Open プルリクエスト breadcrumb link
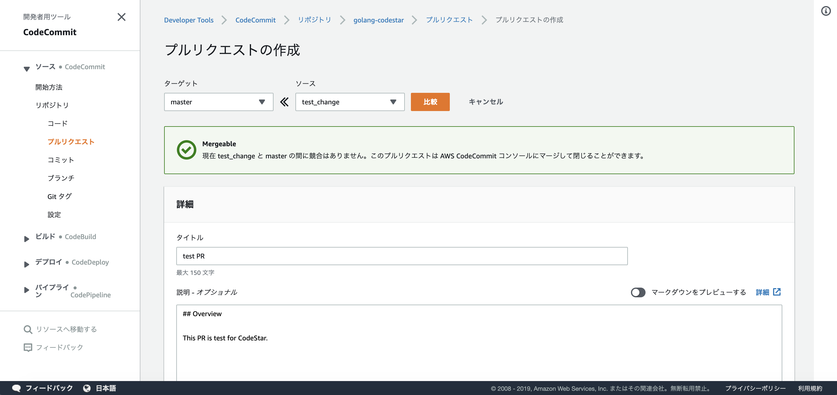The width and height of the screenshot is (837, 395). (x=449, y=20)
